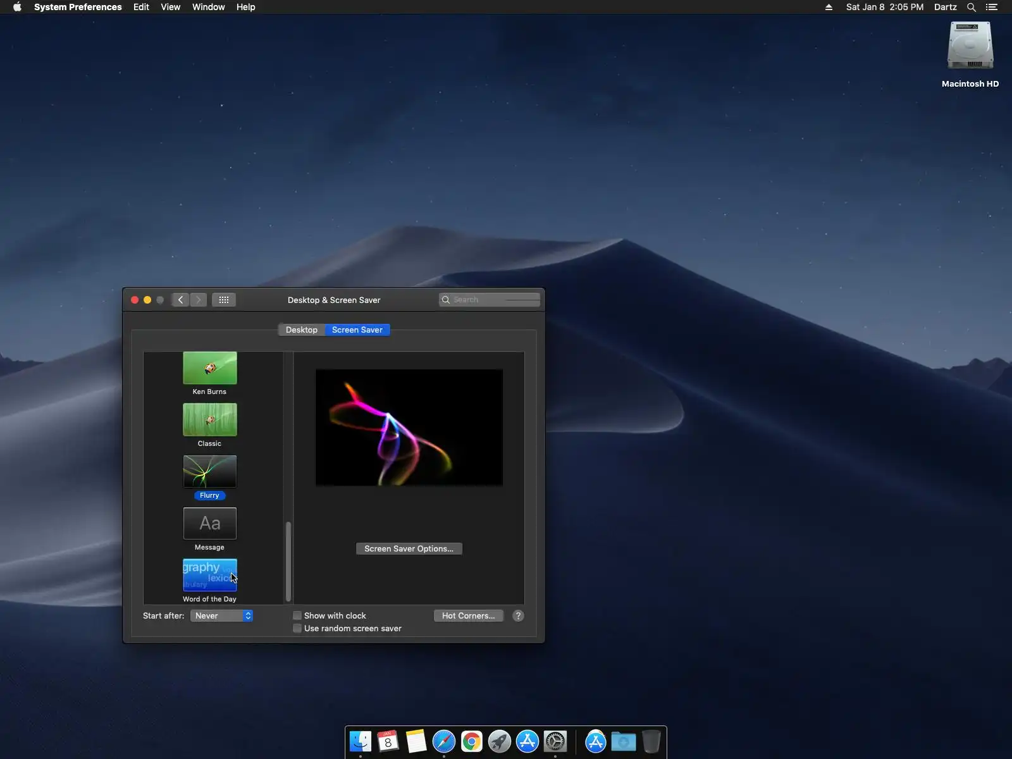The height and width of the screenshot is (759, 1012).
Task: Click the date and time in the menu bar
Action: [x=884, y=7]
